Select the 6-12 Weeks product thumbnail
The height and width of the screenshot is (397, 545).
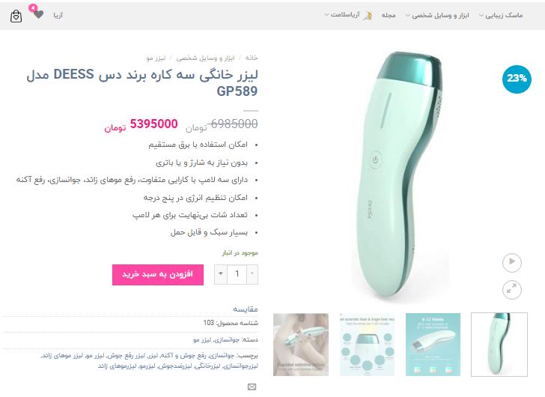pos(433,345)
